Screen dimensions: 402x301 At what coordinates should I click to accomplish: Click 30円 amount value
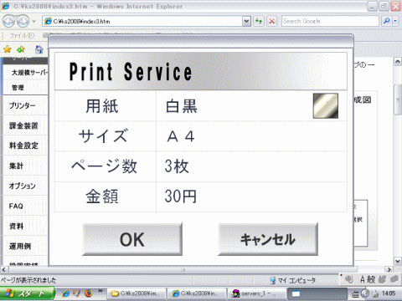coord(181,196)
